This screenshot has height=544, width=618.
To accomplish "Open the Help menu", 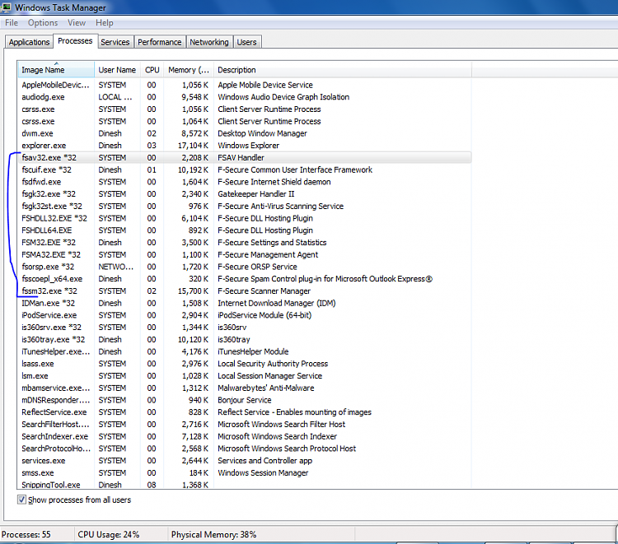I will [105, 23].
